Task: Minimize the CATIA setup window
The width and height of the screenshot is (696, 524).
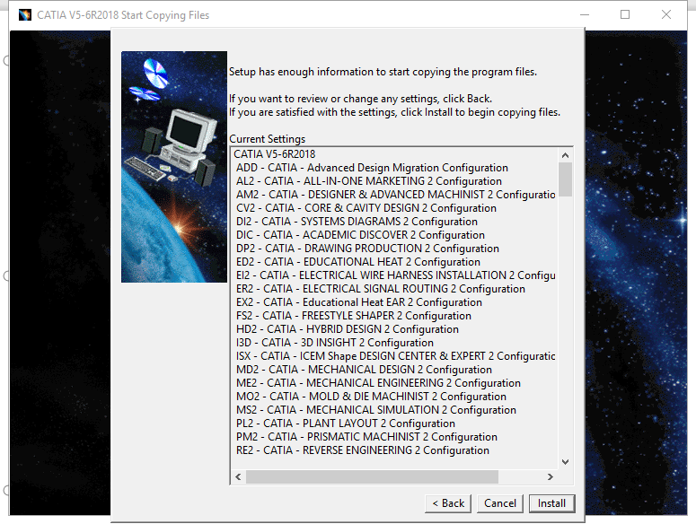Action: click(585, 14)
